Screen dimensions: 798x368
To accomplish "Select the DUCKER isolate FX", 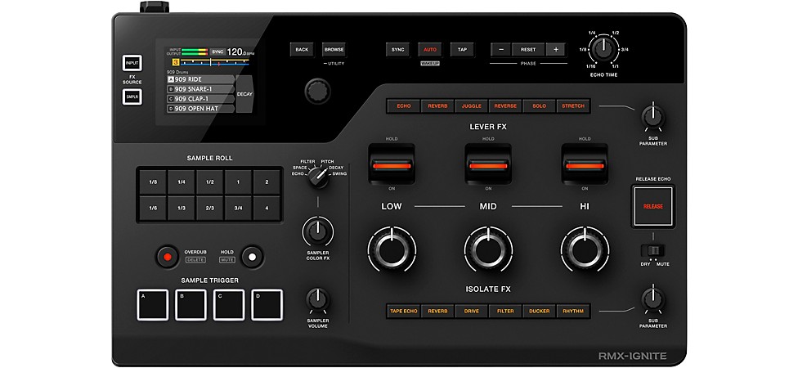I will pyautogui.click(x=540, y=311).
